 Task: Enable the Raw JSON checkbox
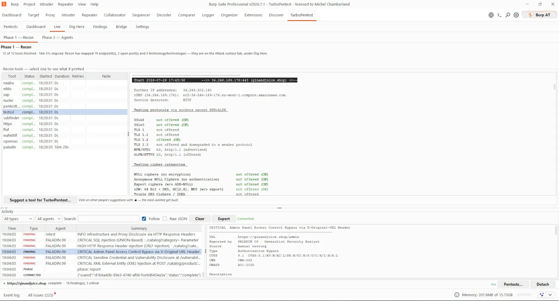point(165,219)
